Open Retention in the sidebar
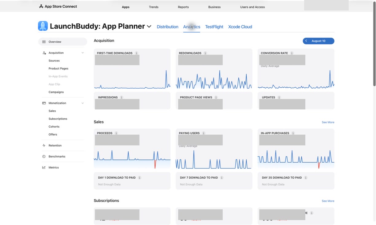 55,146
